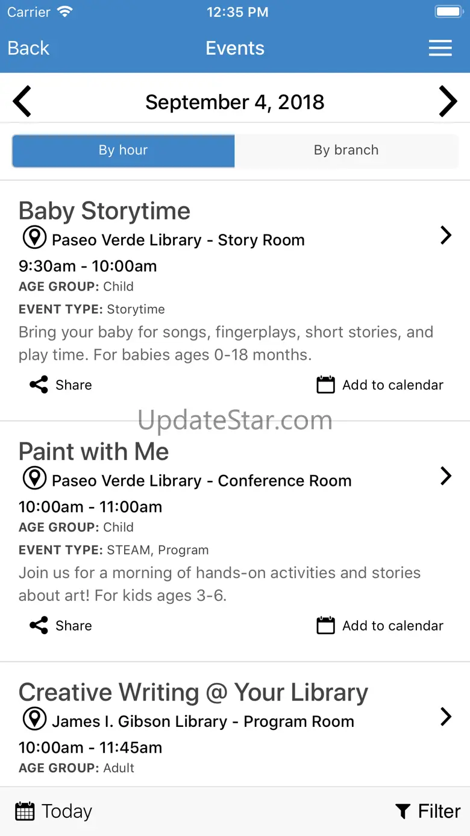Tap the Creative Writing location pin icon

pyautogui.click(x=34, y=719)
